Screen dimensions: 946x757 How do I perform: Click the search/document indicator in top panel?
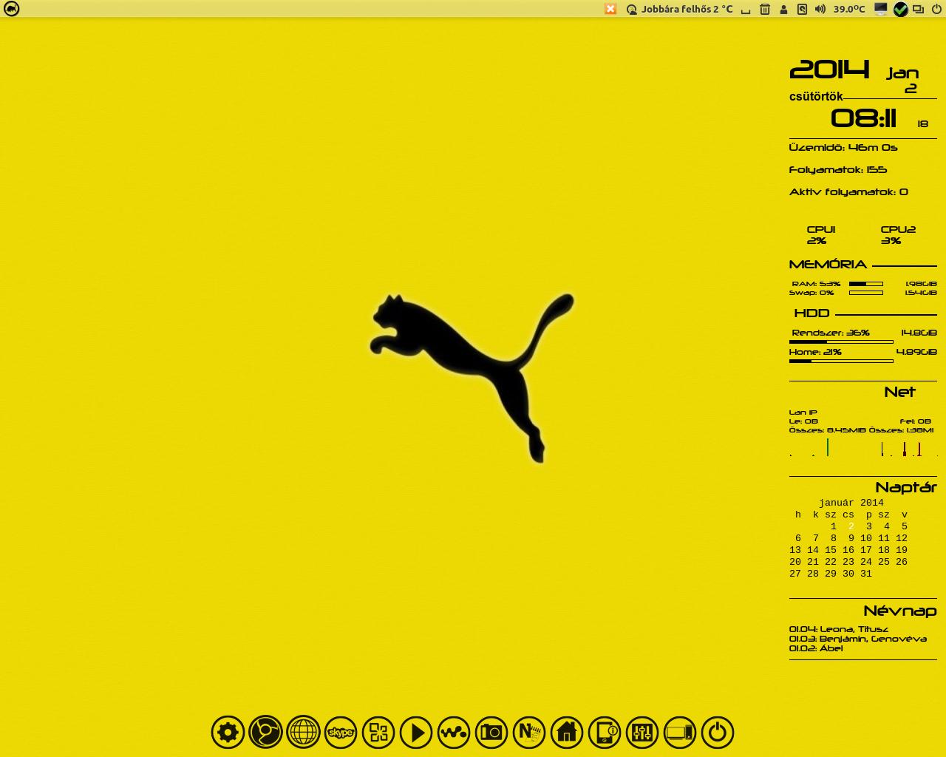(x=802, y=9)
